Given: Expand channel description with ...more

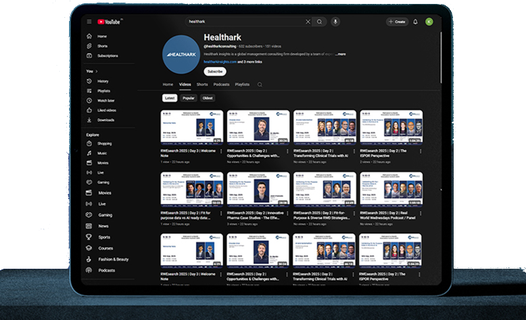Looking at the screenshot, I should (341, 54).
